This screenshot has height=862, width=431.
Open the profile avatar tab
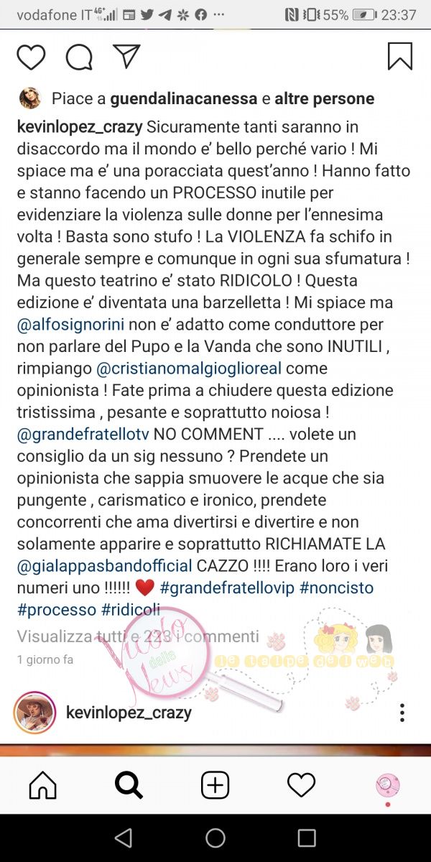388,786
